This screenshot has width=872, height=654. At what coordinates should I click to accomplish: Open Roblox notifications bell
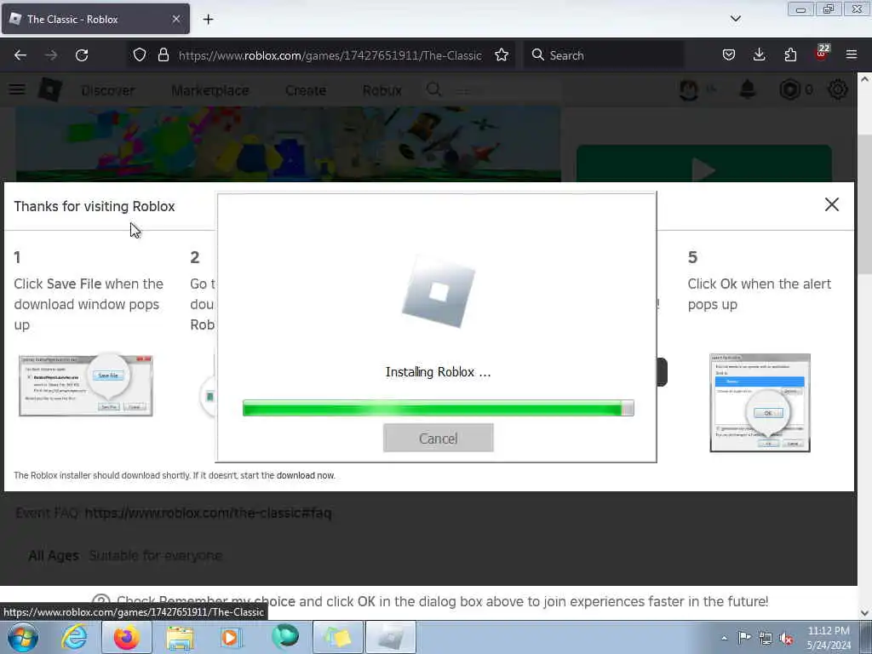(x=748, y=89)
